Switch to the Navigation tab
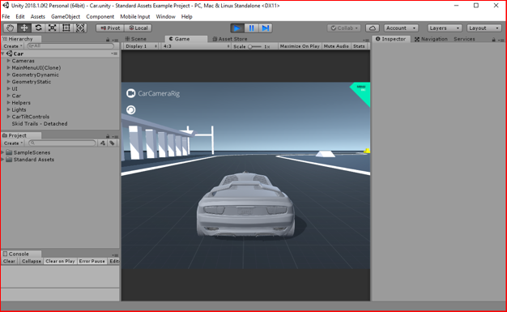This screenshot has height=312, width=507. 432,39
